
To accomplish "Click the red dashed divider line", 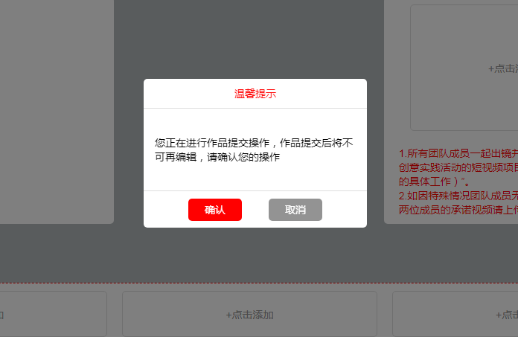I will point(259,283).
